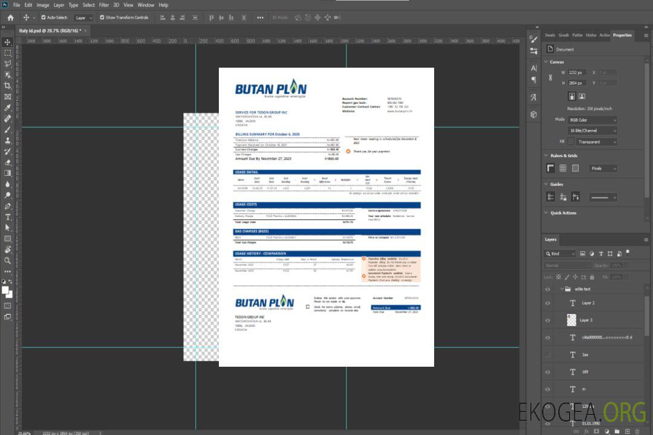Screen dimensions: 653x435
Task: Select the Dodge tool
Action: click(x=7, y=195)
